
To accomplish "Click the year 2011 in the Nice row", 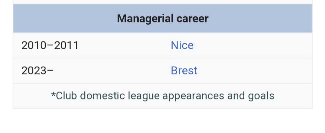I will click(66, 45).
